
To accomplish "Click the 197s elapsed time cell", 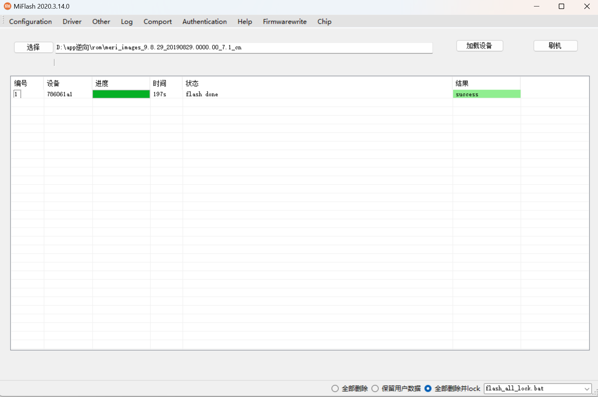I will [159, 94].
